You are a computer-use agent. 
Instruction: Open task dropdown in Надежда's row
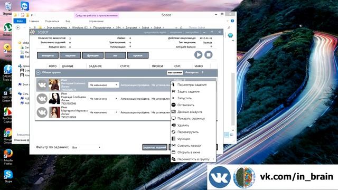tap(104, 99)
